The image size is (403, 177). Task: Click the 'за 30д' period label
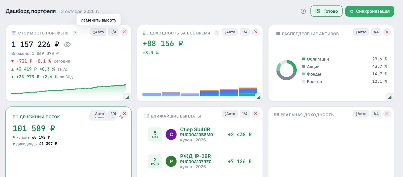(x=66, y=77)
